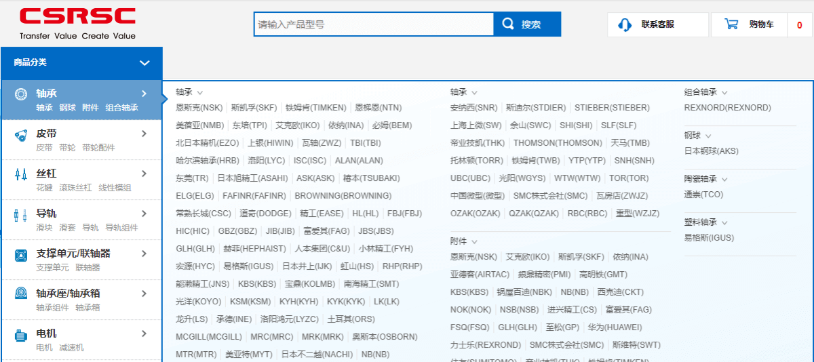Image resolution: width=814 pixels, height=362 pixels.
Task: Open the 恩斯克(NSK) bearing brand link
Action: click(199, 108)
